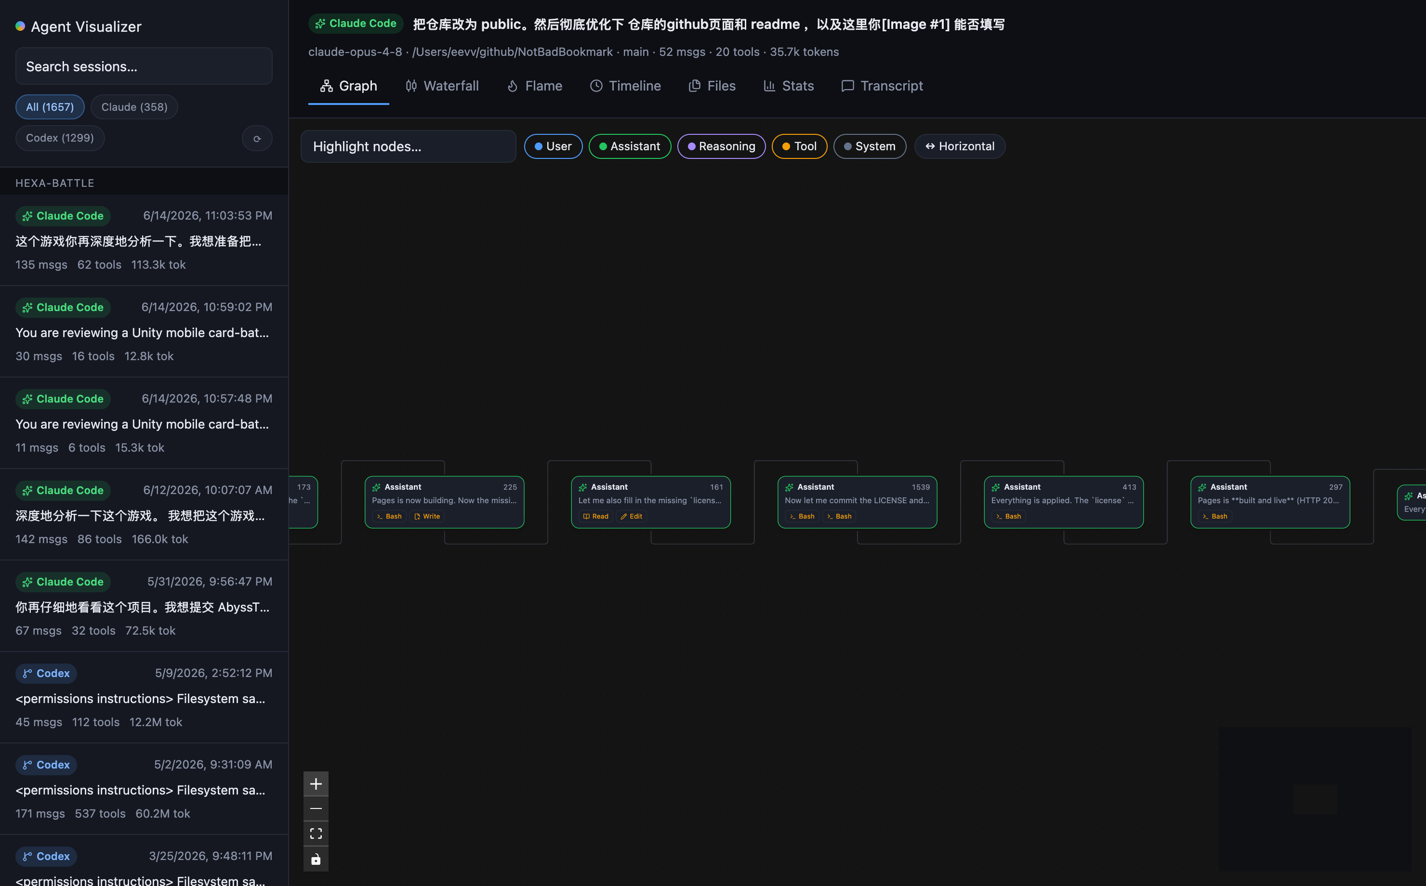Open the Codex session with 171 msgs
1426x886 pixels.
(144, 789)
